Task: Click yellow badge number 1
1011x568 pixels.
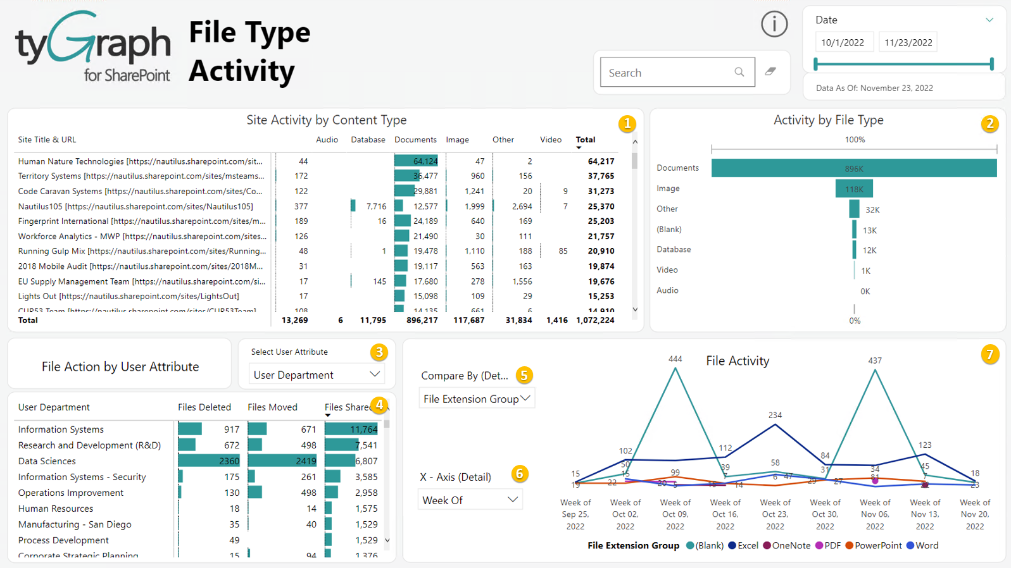Action: click(627, 123)
